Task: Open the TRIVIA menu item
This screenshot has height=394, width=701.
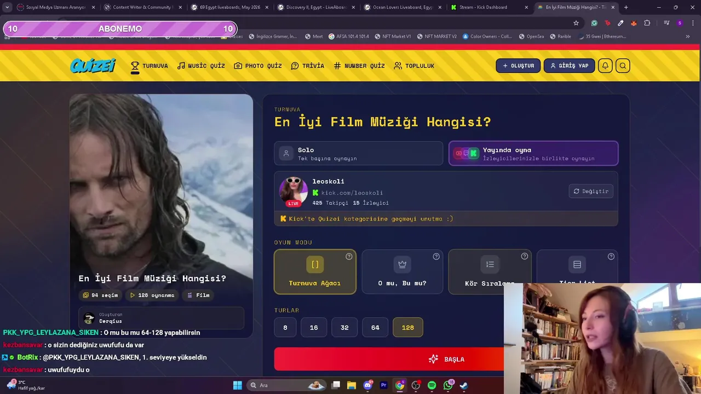Action: point(307,66)
